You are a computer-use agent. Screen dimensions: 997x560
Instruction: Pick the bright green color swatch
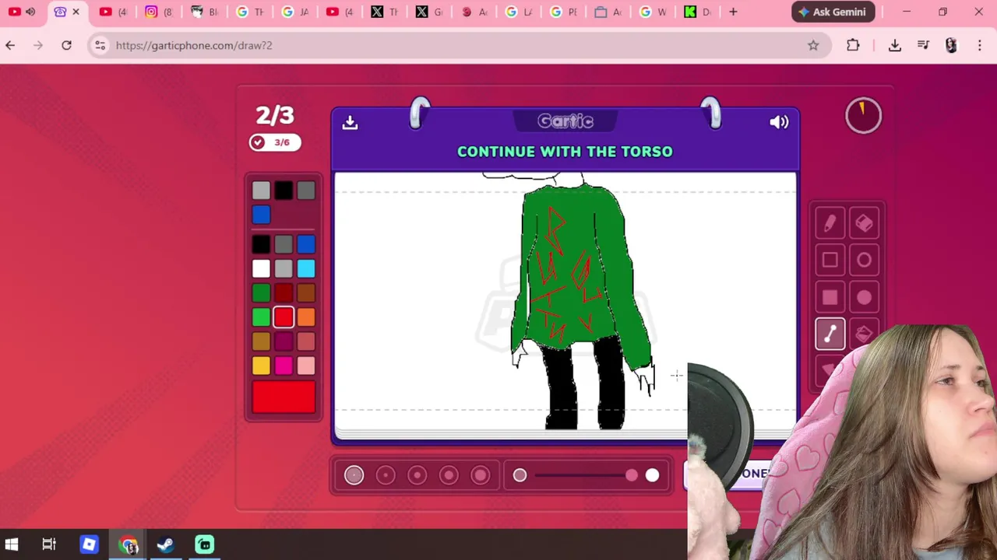261,317
